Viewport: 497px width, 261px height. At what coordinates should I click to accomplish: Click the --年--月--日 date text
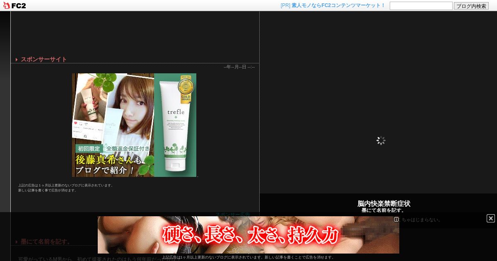[x=239, y=67]
